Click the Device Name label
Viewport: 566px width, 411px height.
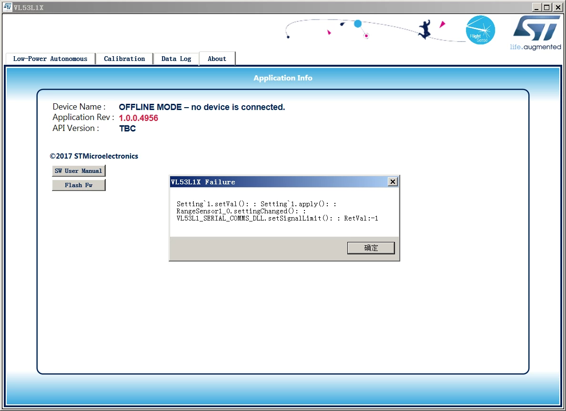pyautogui.click(x=79, y=107)
